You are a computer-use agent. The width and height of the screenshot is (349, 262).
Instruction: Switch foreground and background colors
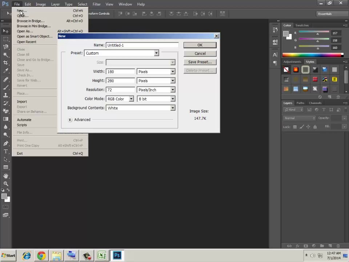point(8,190)
